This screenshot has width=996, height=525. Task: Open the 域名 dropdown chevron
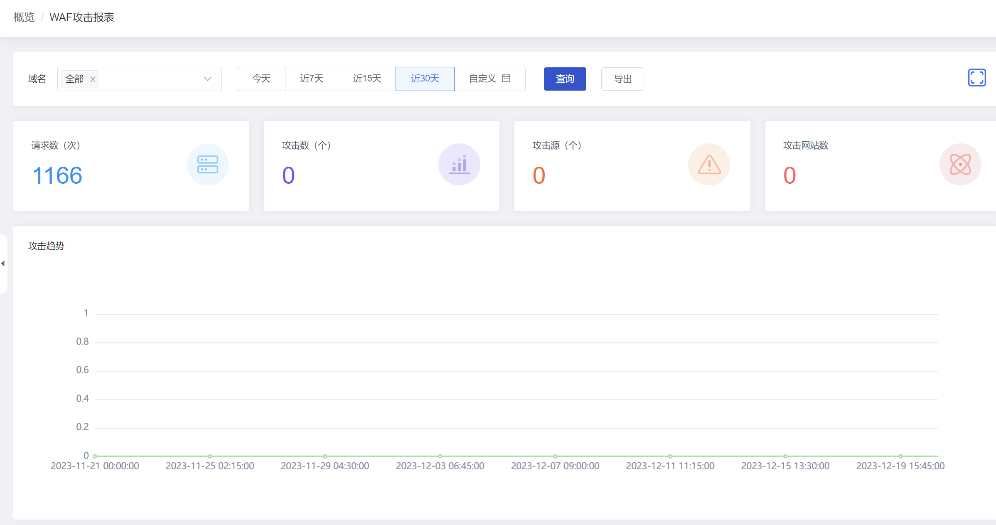click(x=207, y=79)
